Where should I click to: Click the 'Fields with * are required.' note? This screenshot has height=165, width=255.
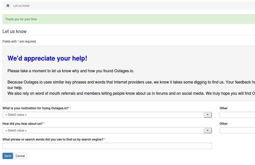19,41
